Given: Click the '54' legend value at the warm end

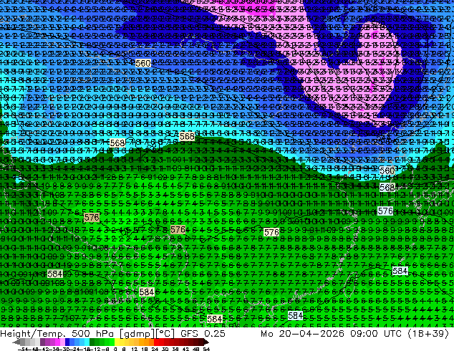Looking at the screenshot, I should point(206,349).
